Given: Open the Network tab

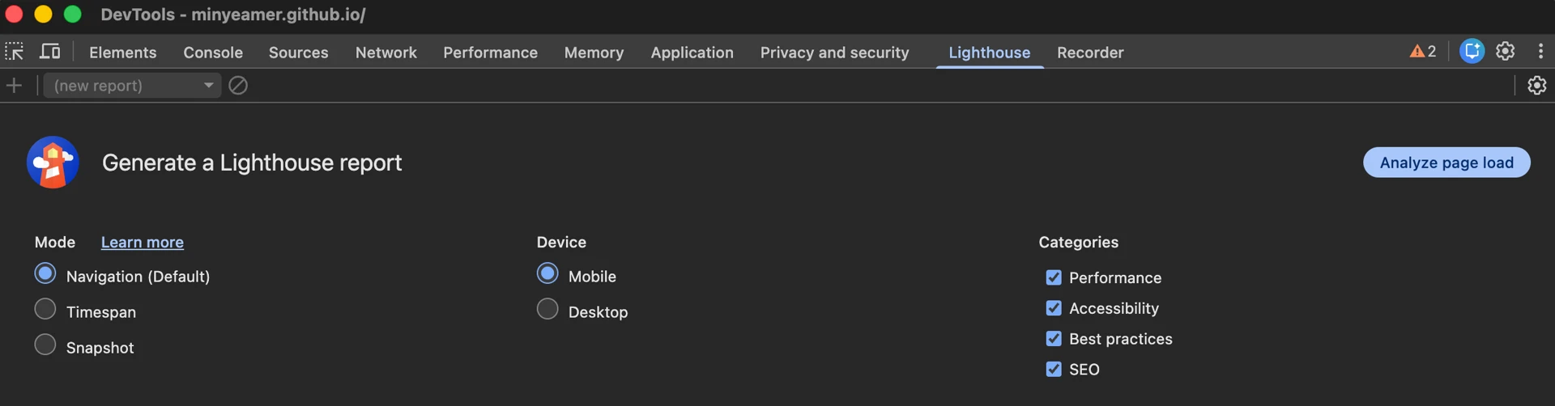Looking at the screenshot, I should (386, 53).
